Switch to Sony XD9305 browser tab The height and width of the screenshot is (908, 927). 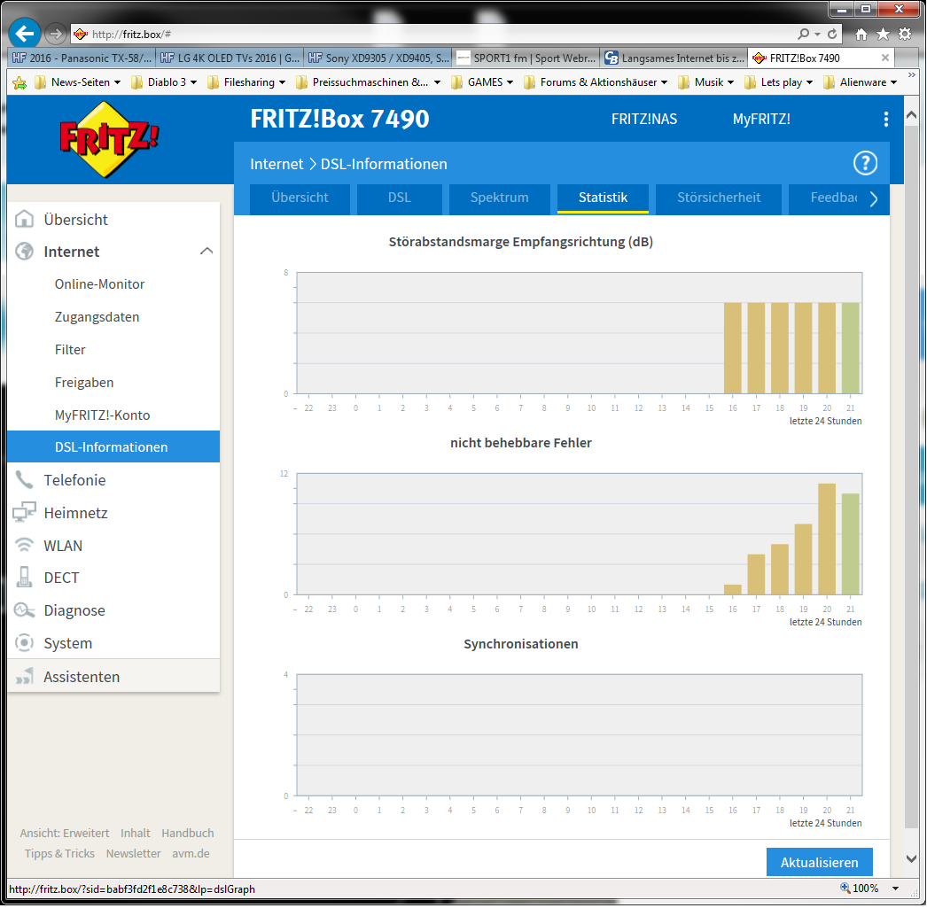coord(378,58)
